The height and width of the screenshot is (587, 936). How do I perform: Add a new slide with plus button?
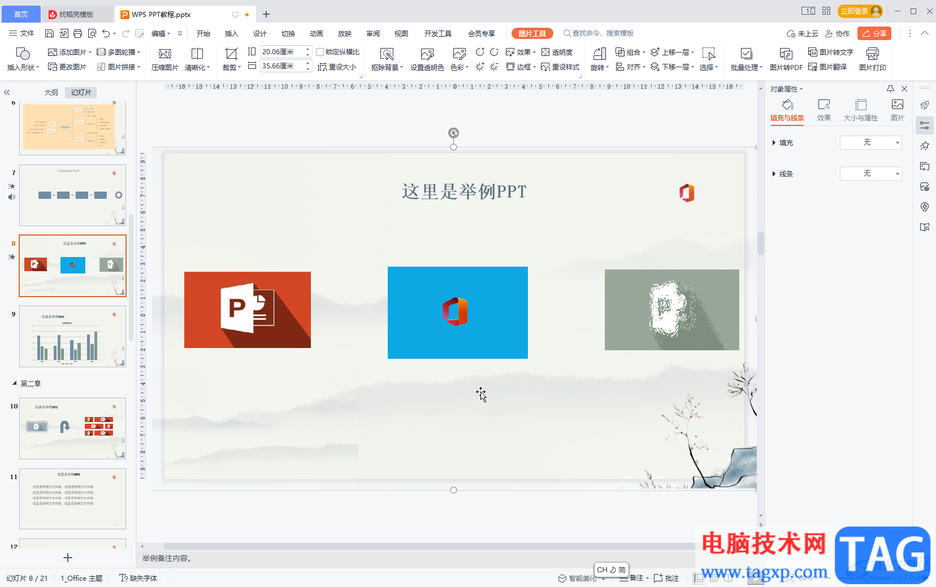(x=68, y=558)
